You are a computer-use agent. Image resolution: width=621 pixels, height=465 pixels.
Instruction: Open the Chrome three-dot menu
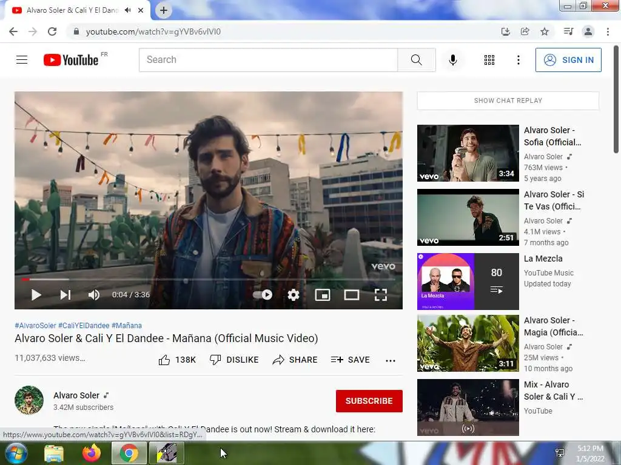608,31
